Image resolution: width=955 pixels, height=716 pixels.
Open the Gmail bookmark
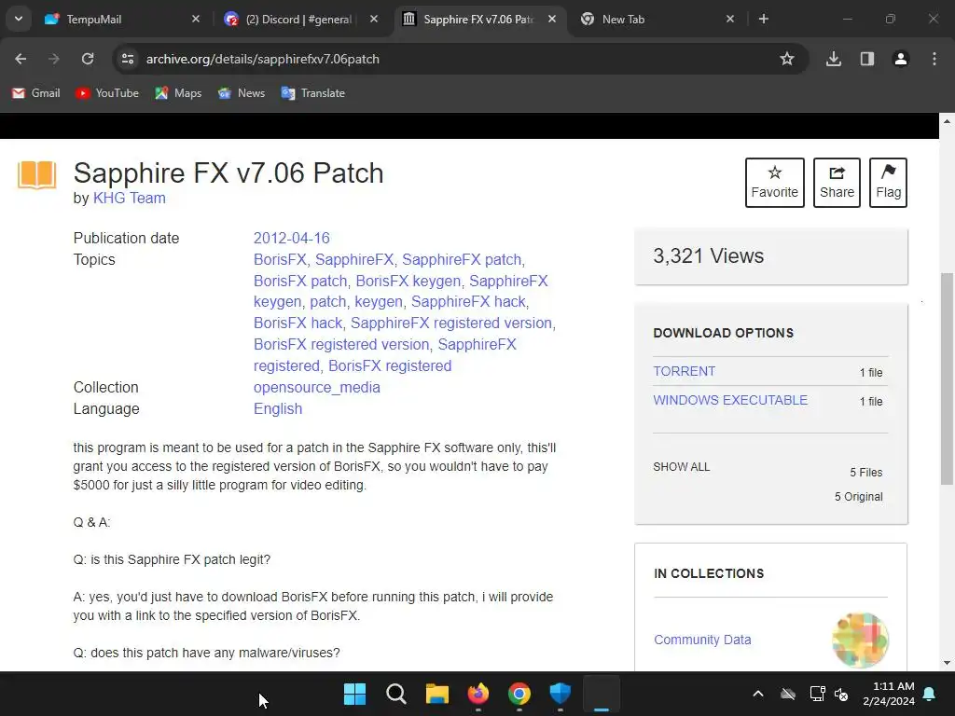[36, 93]
